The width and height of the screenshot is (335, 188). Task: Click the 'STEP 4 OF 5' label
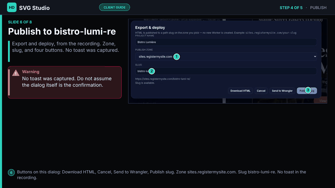coord(291,8)
